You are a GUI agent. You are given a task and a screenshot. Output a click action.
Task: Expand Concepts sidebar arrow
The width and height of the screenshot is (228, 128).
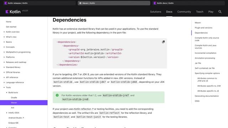click(x=4, y=47)
